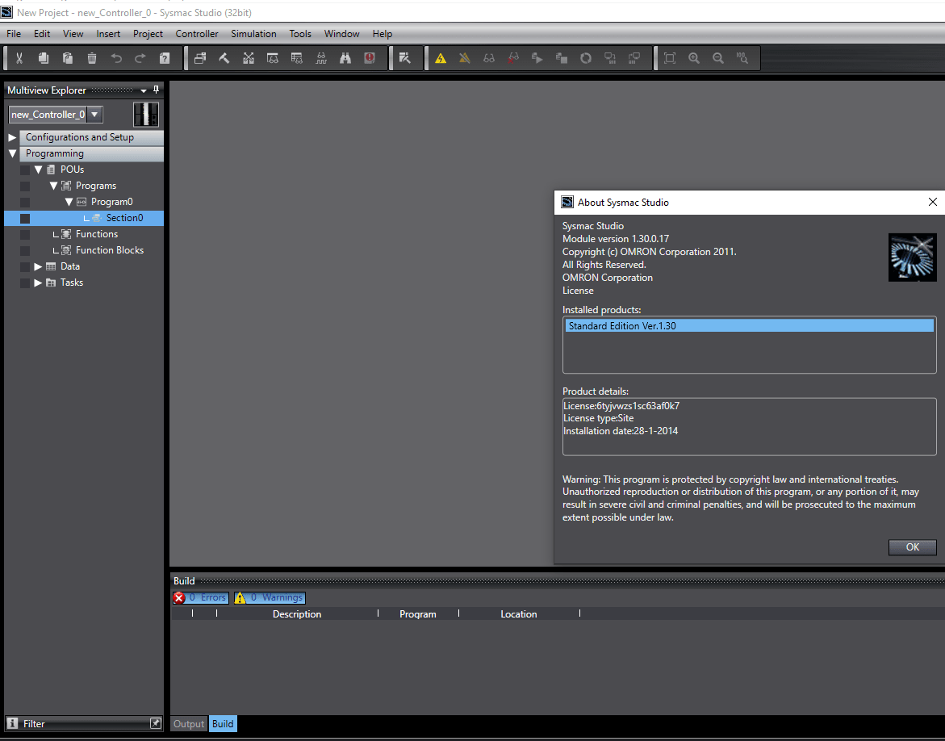Click the Undo toolbar icon
Screen dimensions: 945x741
(x=115, y=57)
